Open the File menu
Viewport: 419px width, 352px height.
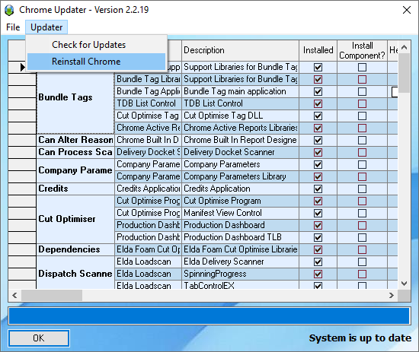13,27
